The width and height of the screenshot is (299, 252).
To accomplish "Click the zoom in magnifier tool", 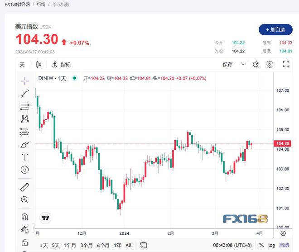I will 24,200.
